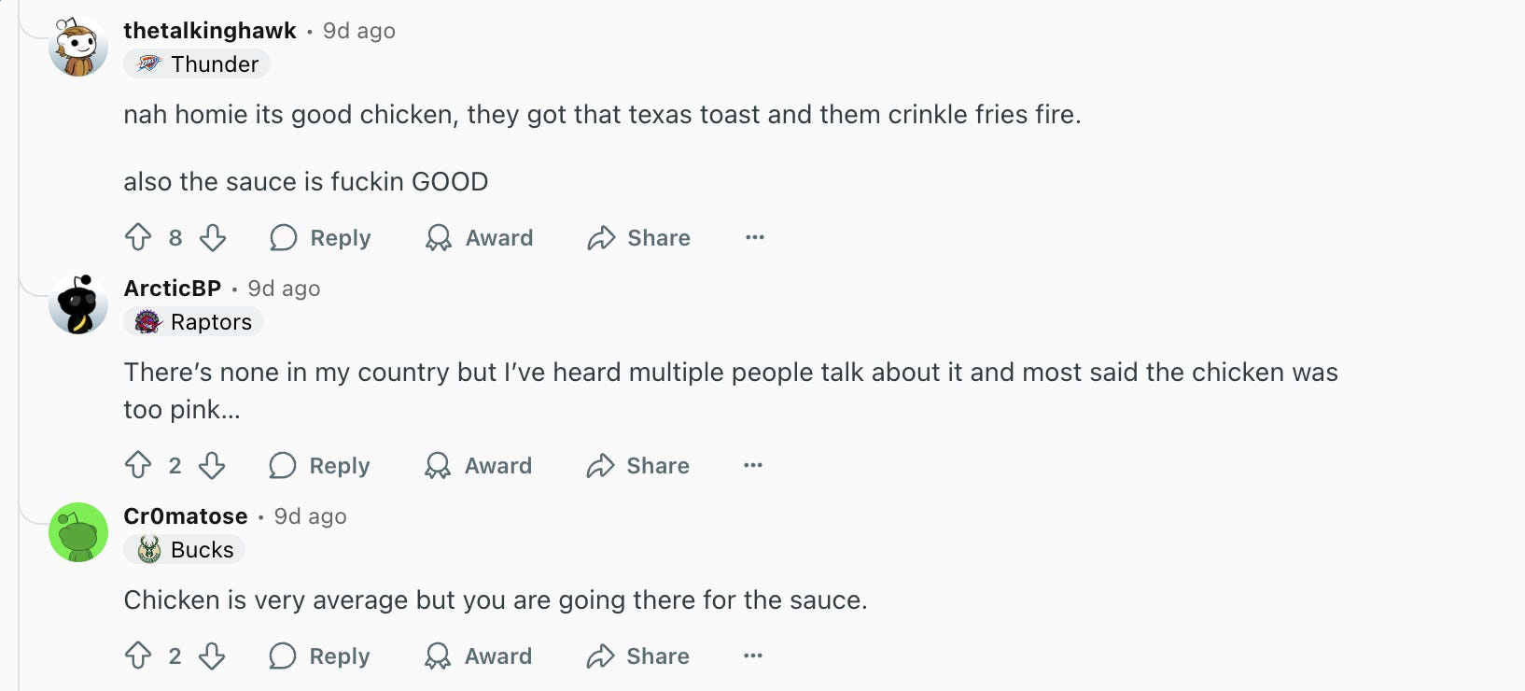
Task: Share Cr0matose's comment
Action: pyautogui.click(x=637, y=656)
